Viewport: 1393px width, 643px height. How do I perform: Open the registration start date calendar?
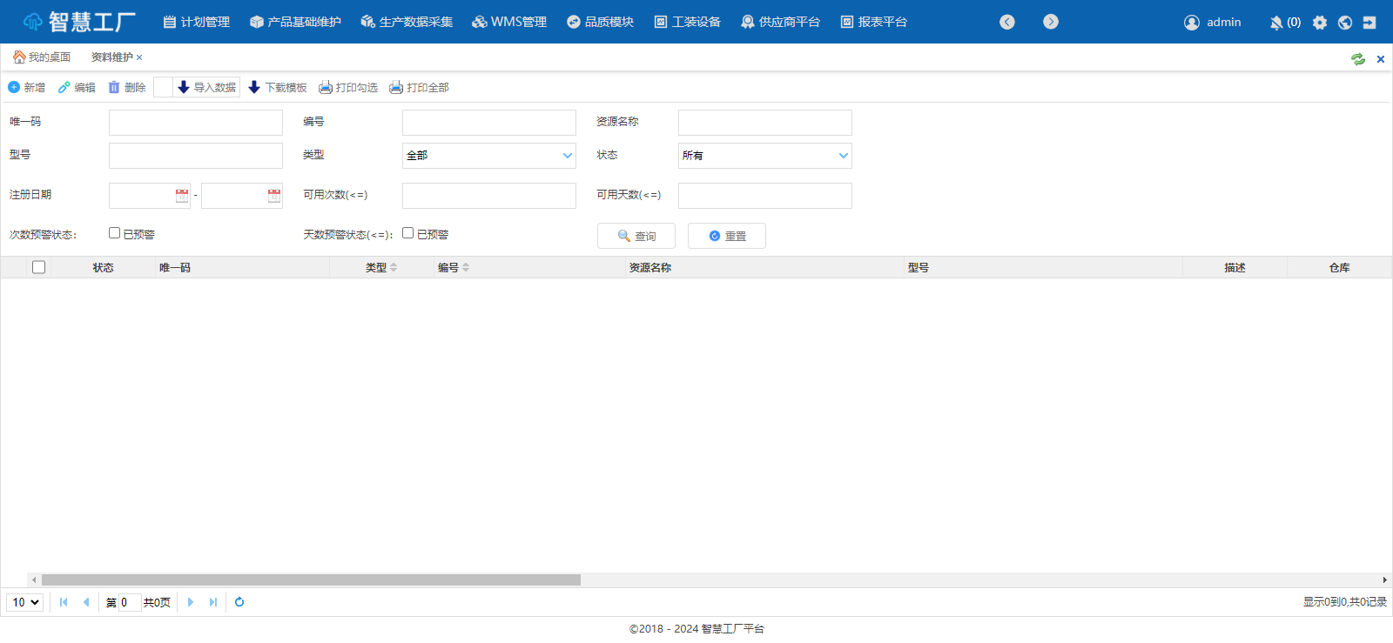[x=182, y=196]
